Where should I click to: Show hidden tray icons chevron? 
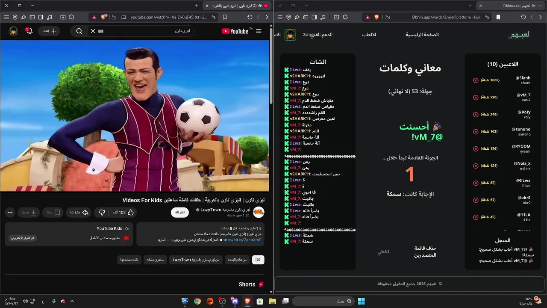point(72,301)
